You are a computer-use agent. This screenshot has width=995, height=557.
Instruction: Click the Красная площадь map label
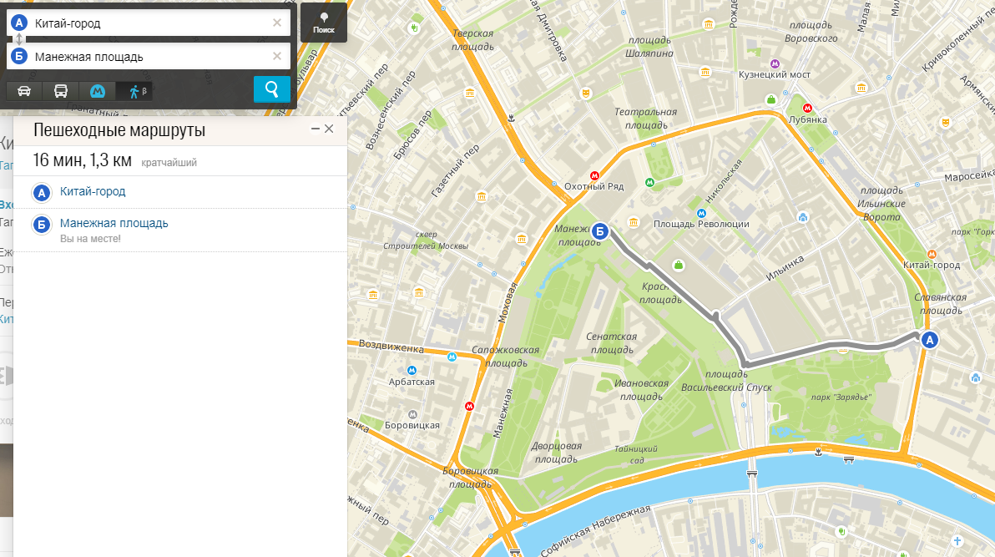[x=660, y=293]
